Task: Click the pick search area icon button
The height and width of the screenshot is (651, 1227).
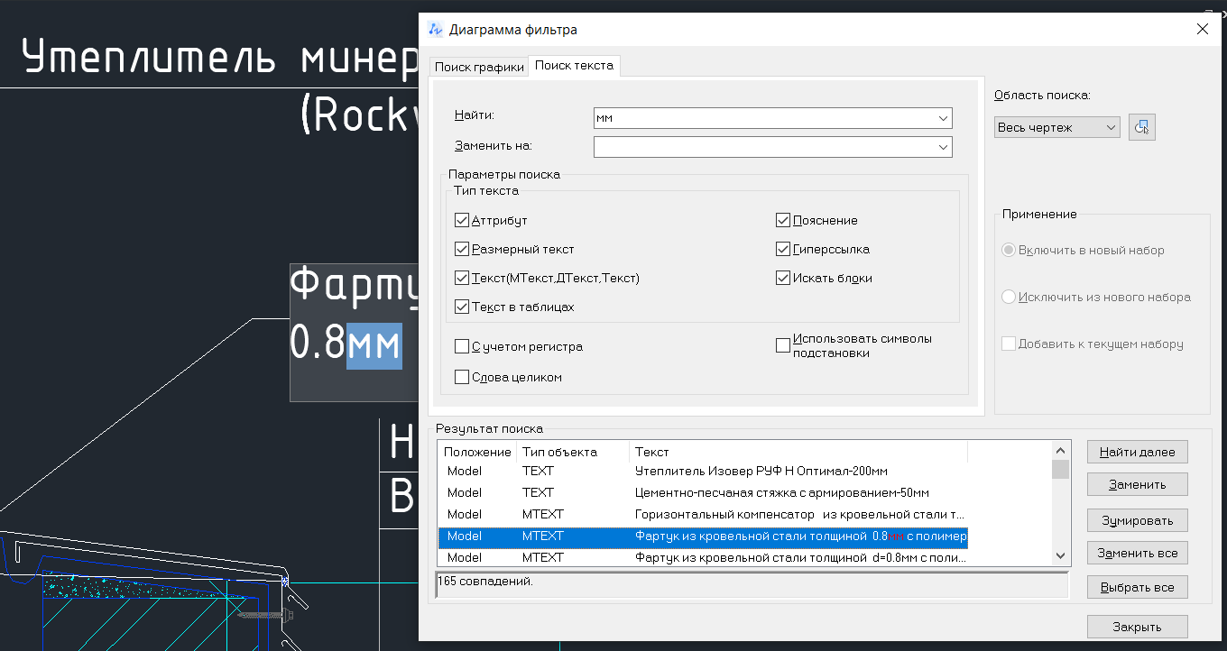Action: point(1142,127)
